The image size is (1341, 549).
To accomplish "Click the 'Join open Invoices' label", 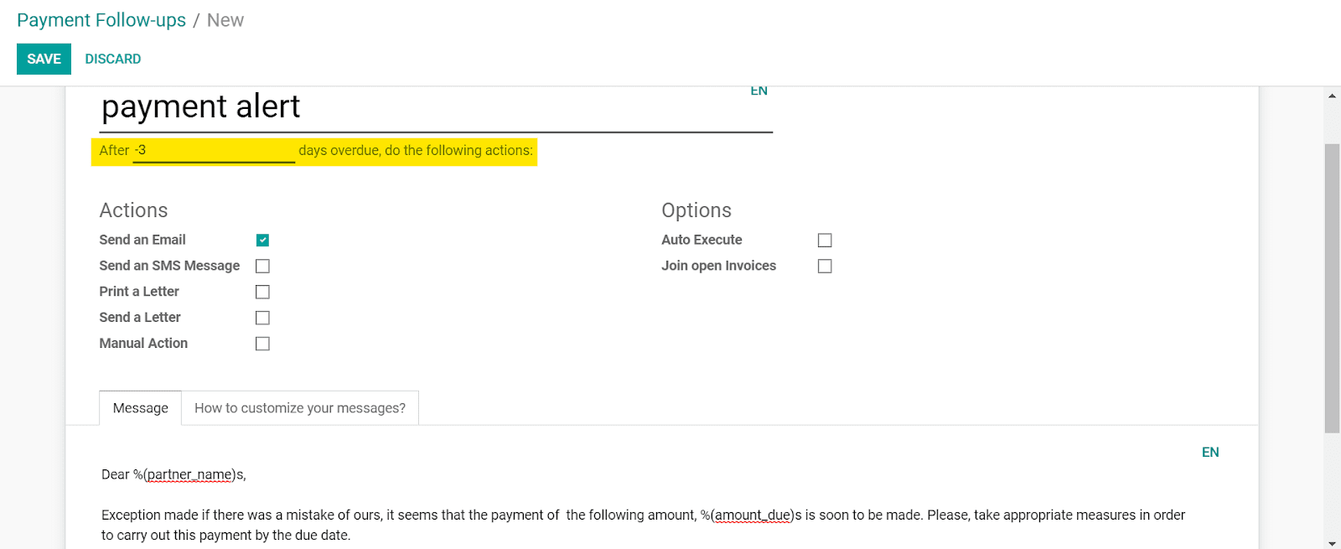I will (718, 266).
